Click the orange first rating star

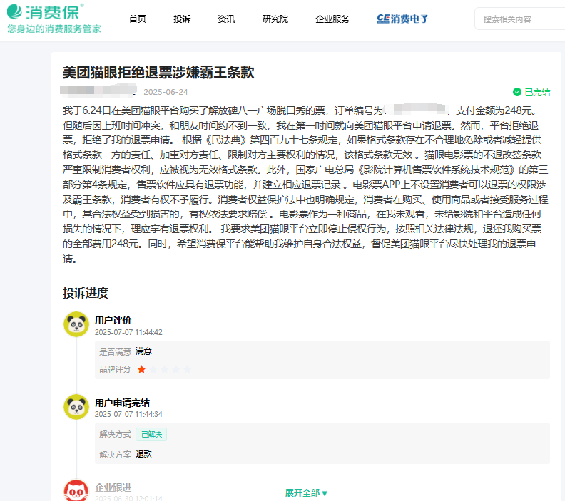coord(142,369)
